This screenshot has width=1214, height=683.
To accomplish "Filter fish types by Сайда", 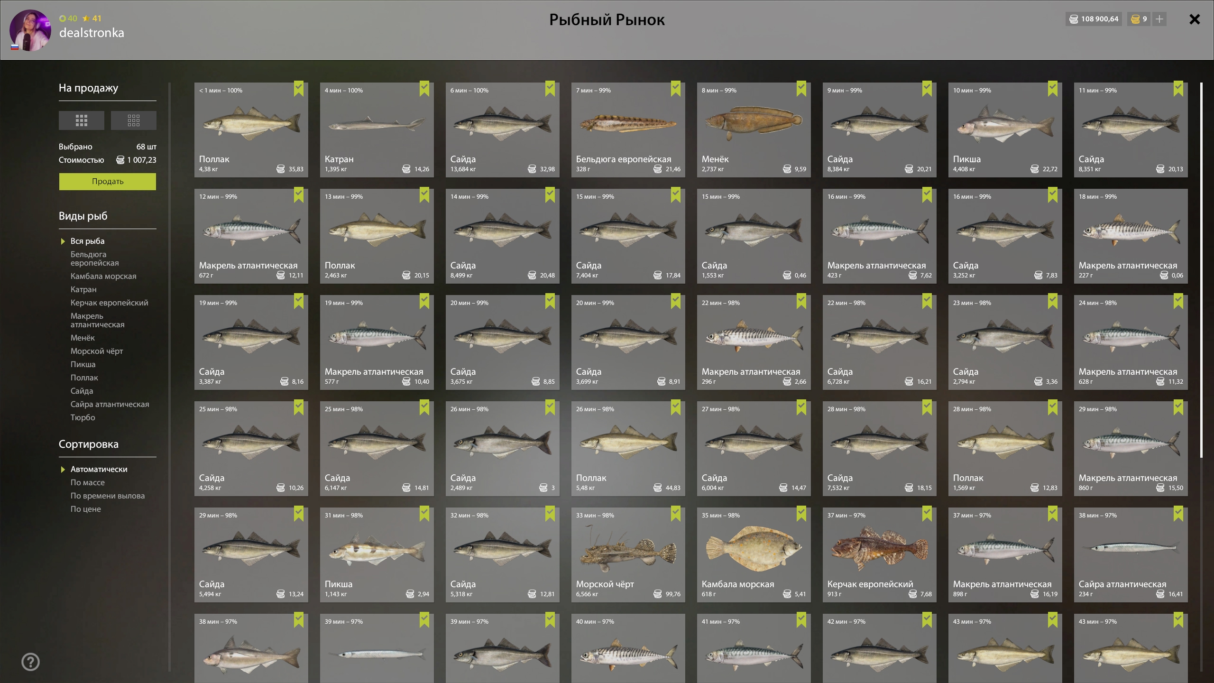I will coord(82,391).
